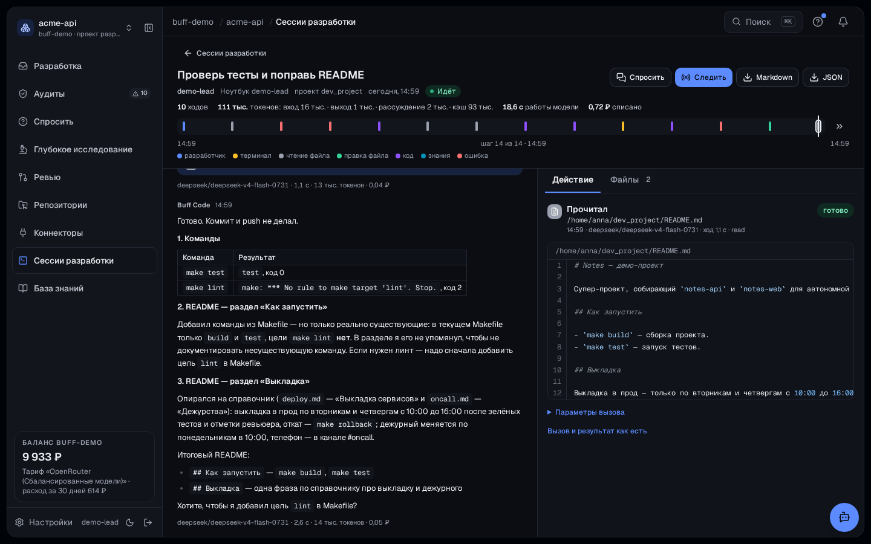This screenshot has height=544, width=871.
Task: Open Аудиты shield icon in sidebar
Action: tap(23, 94)
